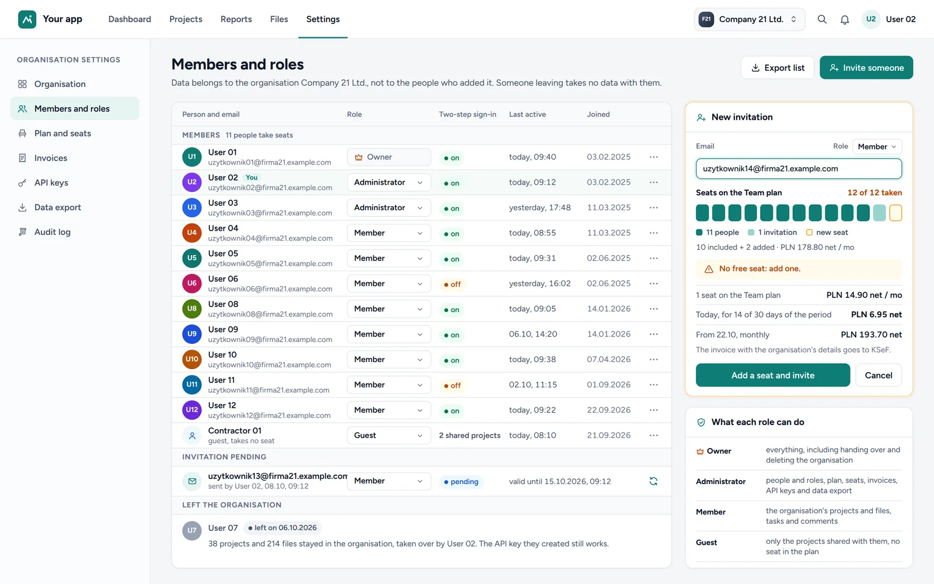Open the Files tab

(x=279, y=19)
